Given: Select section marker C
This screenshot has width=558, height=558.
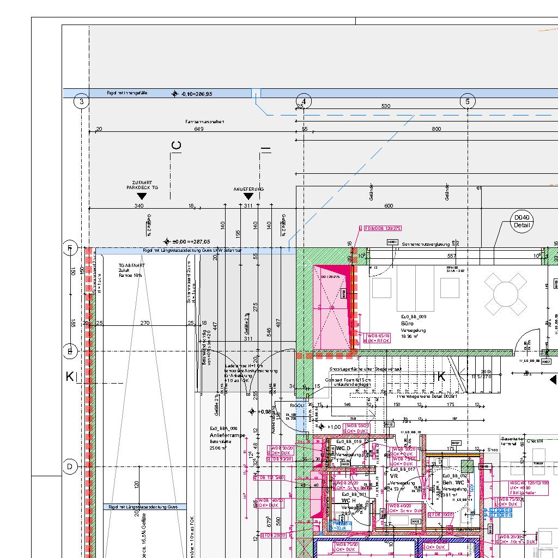Looking at the screenshot, I should [x=176, y=145].
